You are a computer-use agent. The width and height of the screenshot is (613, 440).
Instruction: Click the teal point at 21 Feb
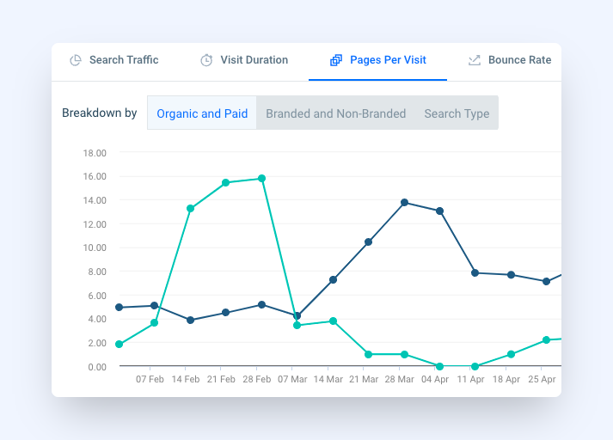[x=225, y=183]
